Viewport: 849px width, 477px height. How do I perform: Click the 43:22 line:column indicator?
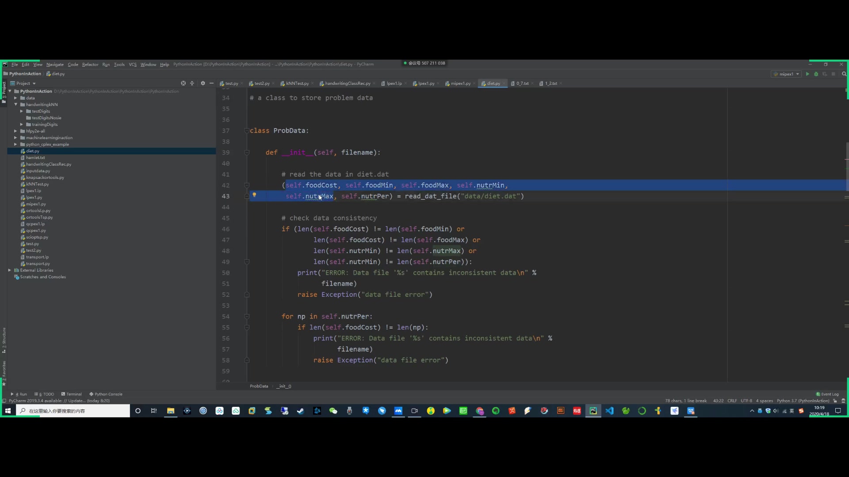click(718, 401)
